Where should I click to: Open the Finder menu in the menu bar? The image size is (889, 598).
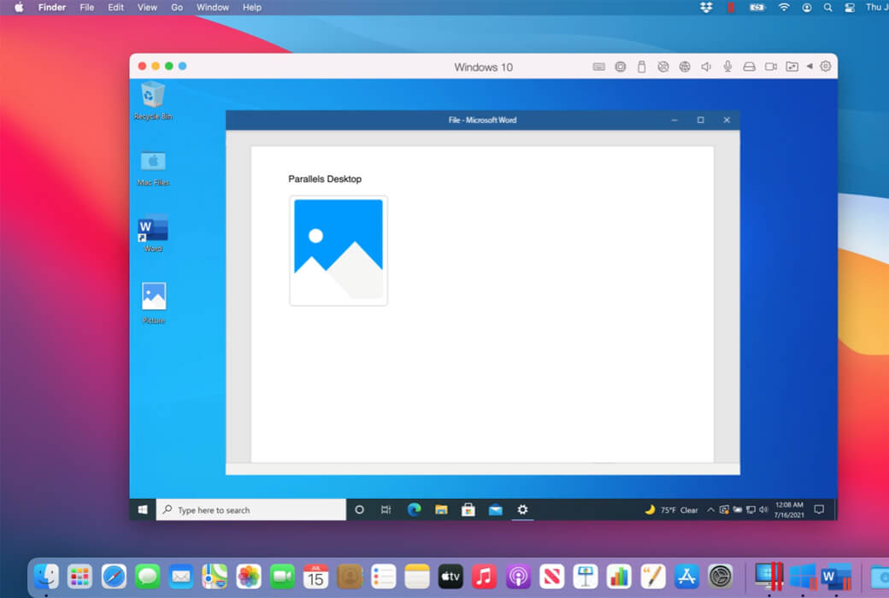(52, 8)
